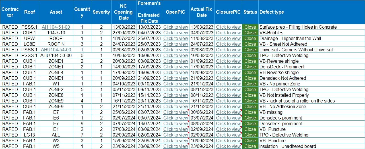View the ClosurePIC link for the LC13 row
365x149 pixels.
[228, 135]
